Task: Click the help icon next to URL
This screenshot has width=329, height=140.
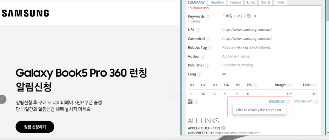Action: [198, 30]
